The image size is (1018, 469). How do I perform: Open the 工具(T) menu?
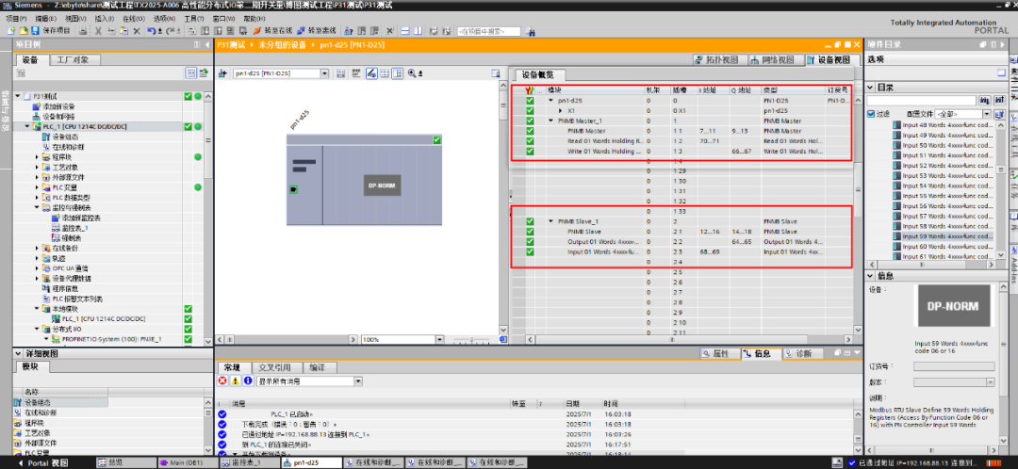tap(194, 19)
